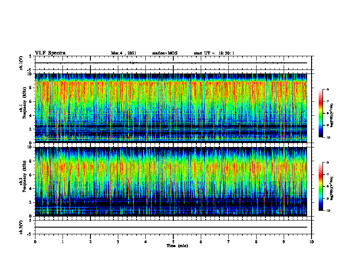Click the "-5" tick on ch.3(V) axis
The height and width of the screenshot is (271, 351).
[x=29, y=234]
